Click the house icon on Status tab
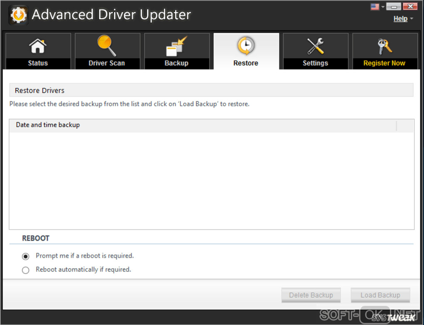This screenshot has height=325, width=424. [x=38, y=46]
